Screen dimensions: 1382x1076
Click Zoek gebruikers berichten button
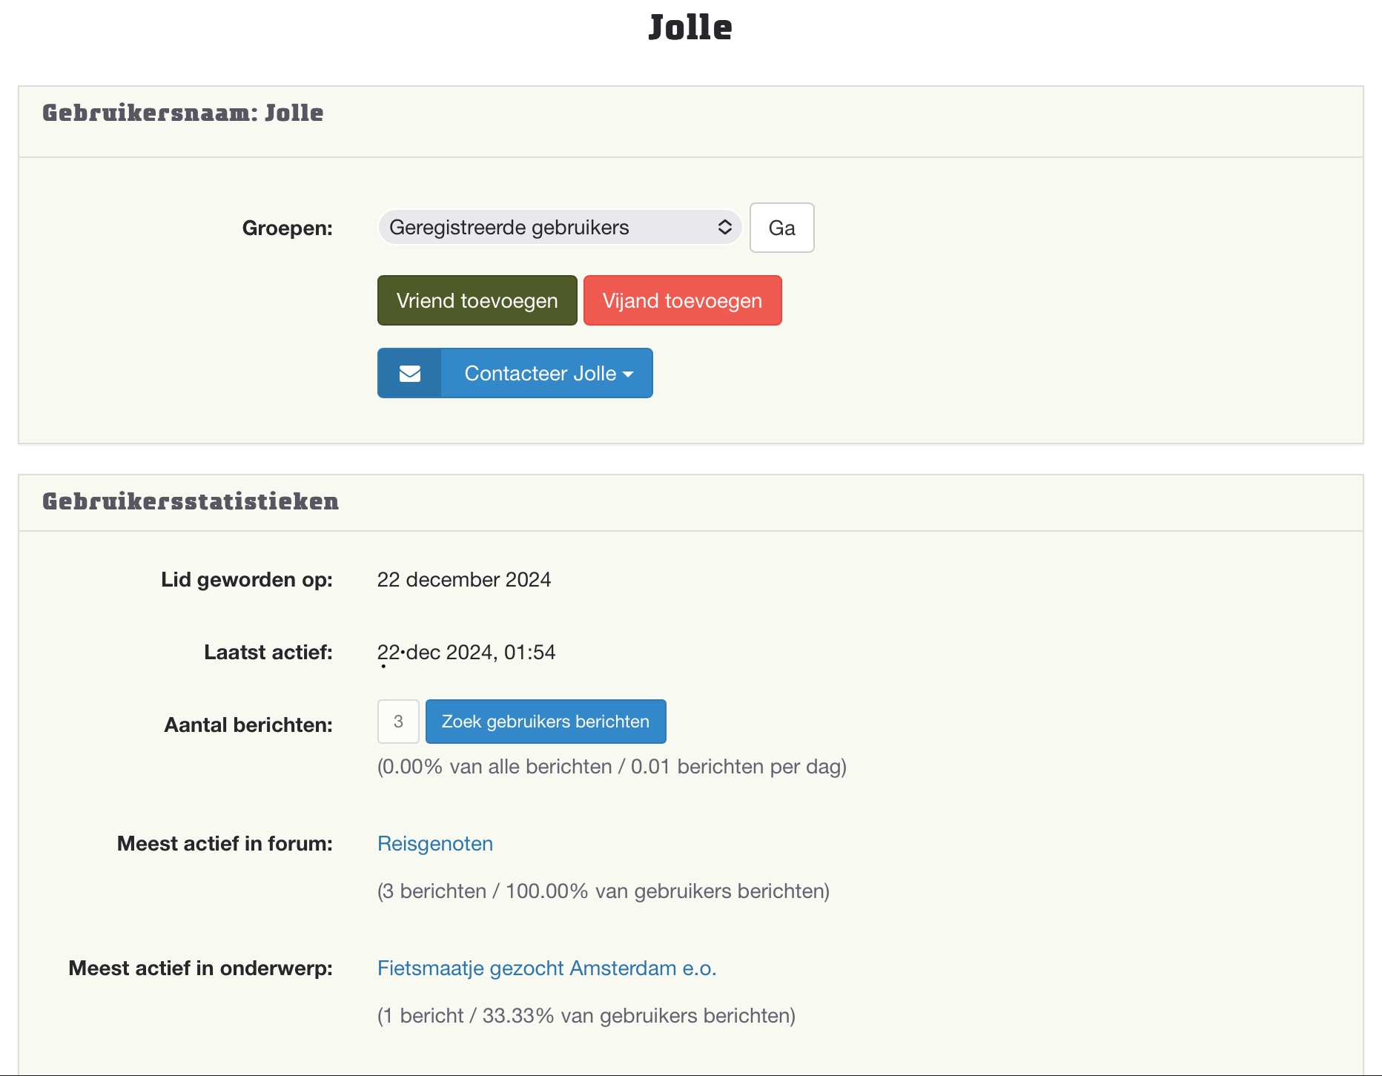545,722
